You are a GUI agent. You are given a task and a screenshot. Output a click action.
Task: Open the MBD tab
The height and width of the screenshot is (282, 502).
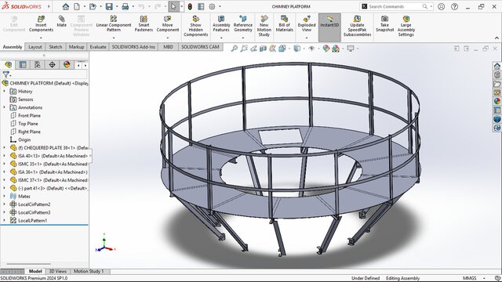pos(168,47)
